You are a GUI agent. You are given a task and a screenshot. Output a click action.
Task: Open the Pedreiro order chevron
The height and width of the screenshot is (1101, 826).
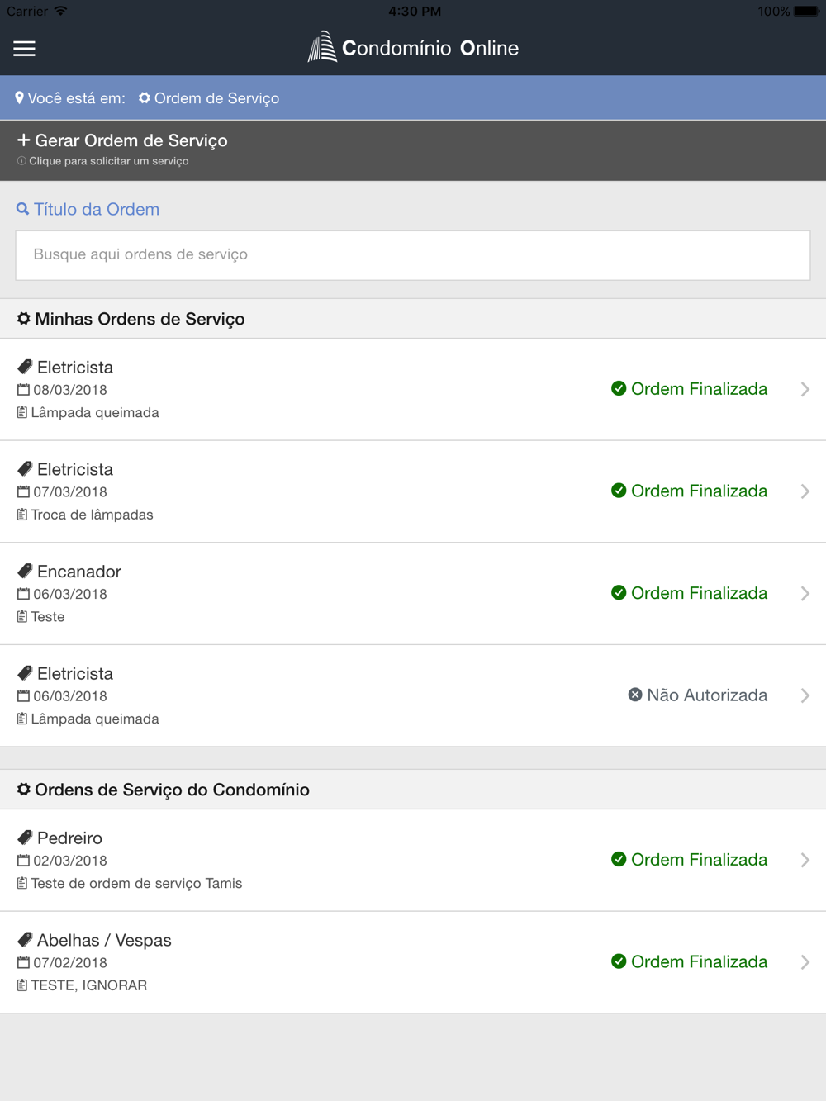click(x=805, y=860)
